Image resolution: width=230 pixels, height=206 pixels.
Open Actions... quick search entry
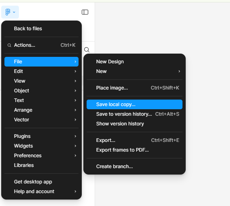click(41, 45)
